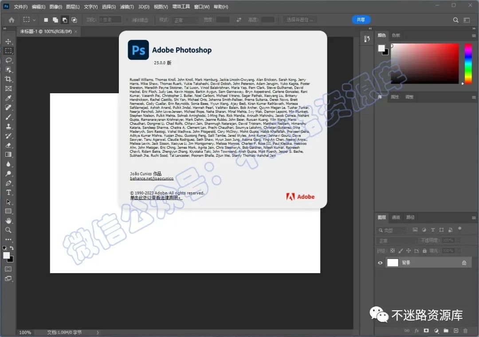Click the rainbow hue slider strip
This screenshot has width=479, height=337.
tap(468, 63)
